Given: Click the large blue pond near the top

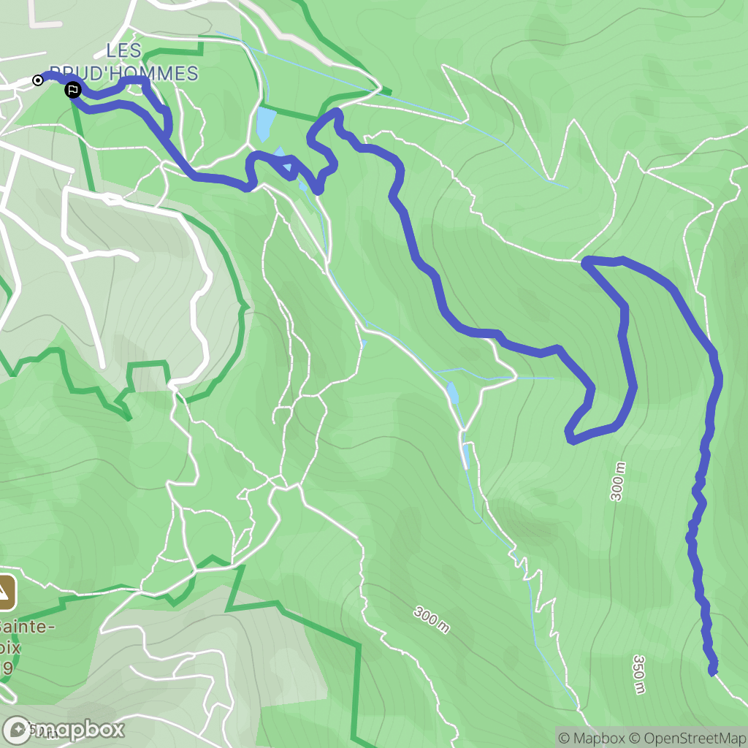Looking at the screenshot, I should (x=265, y=124).
